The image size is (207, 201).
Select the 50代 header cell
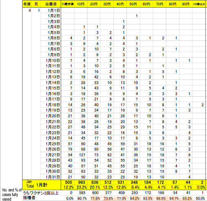(x=133, y=4)
